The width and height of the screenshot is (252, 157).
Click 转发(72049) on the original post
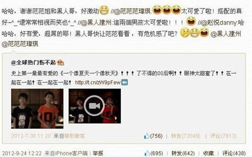(x=186, y=136)
